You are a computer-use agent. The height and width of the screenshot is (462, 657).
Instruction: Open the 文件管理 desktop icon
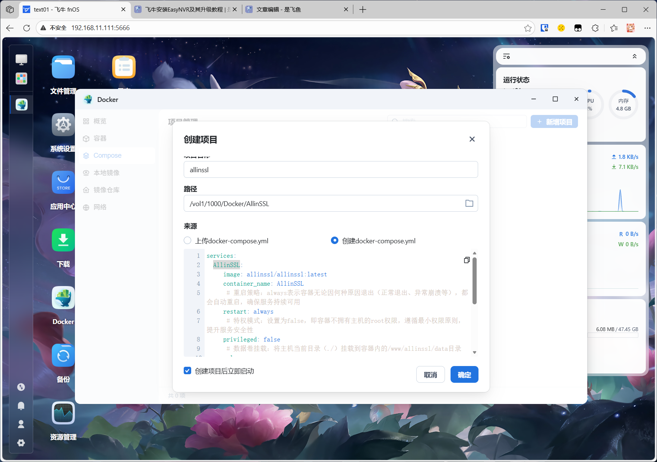pos(63,67)
